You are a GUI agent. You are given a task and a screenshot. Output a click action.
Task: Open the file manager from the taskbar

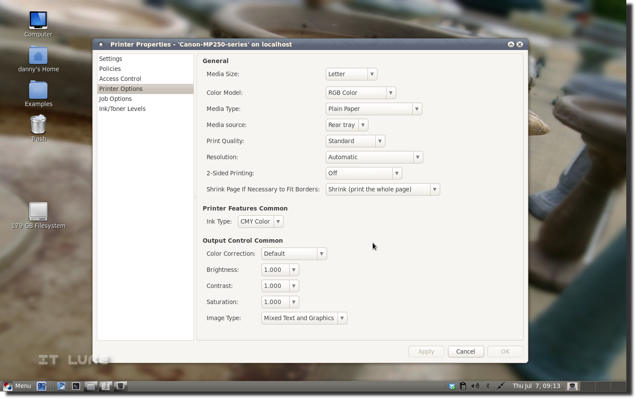click(x=90, y=386)
